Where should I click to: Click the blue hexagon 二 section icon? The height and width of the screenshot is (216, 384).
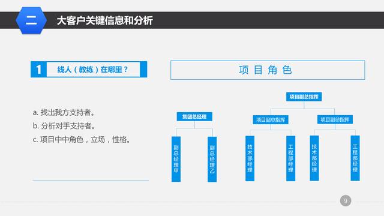[31, 20]
